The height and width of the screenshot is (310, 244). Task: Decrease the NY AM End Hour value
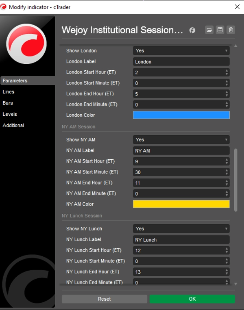227,184
